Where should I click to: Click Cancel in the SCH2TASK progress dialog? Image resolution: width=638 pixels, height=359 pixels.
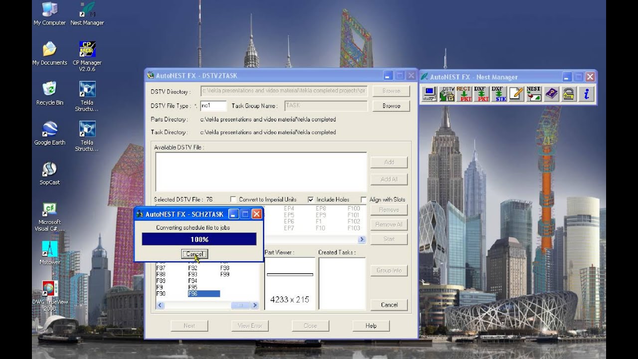pyautogui.click(x=194, y=254)
